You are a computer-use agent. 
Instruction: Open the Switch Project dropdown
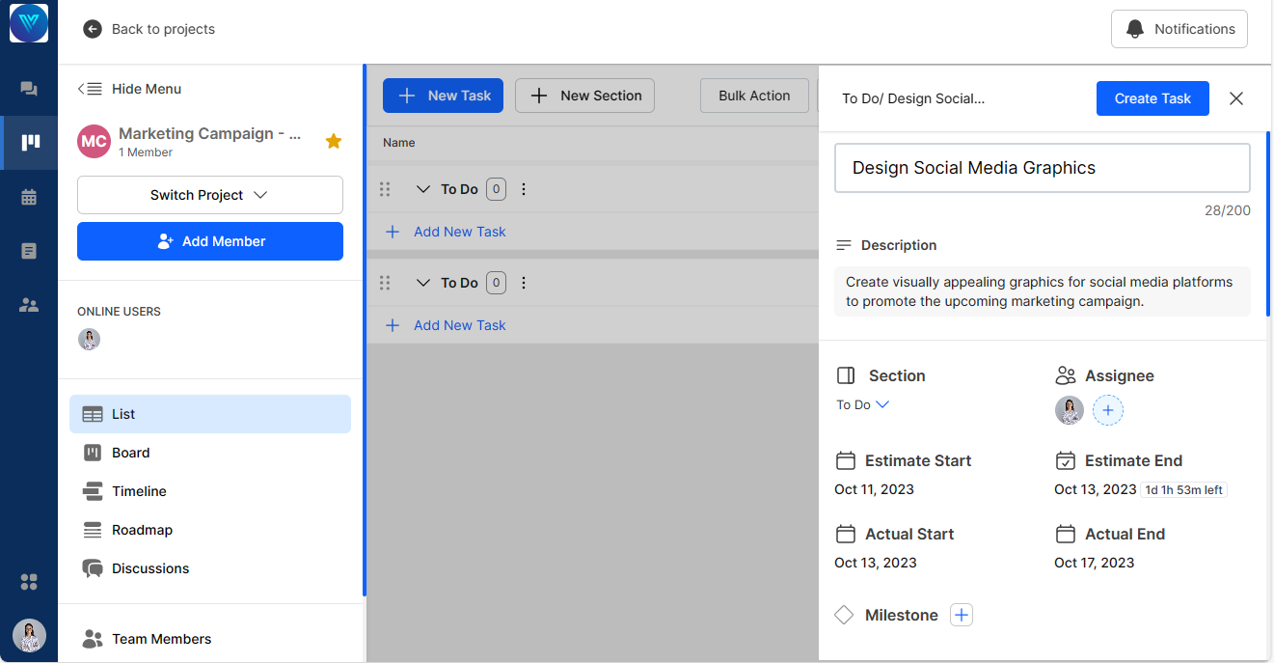210,195
